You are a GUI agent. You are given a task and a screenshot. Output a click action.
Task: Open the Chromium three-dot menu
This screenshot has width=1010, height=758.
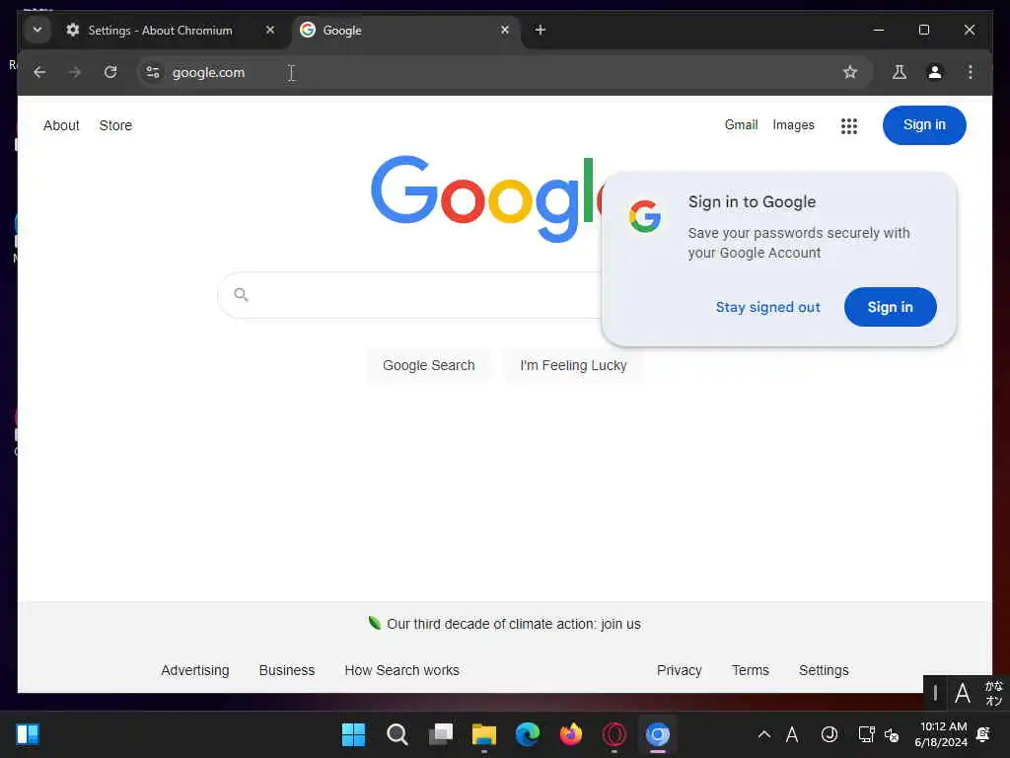click(x=971, y=72)
